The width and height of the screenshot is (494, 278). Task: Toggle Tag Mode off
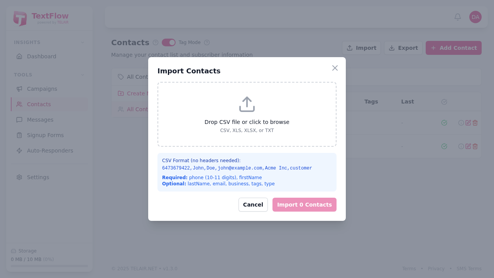169,42
